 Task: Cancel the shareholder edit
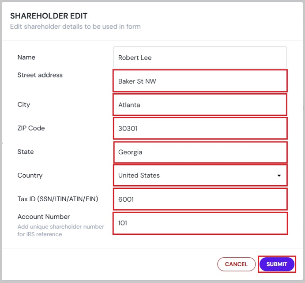coord(236,264)
